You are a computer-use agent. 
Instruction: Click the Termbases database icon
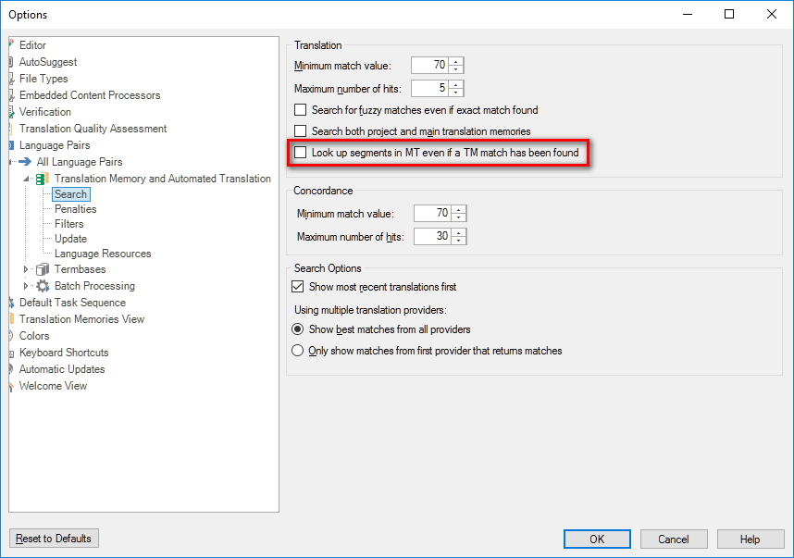pyautogui.click(x=43, y=269)
